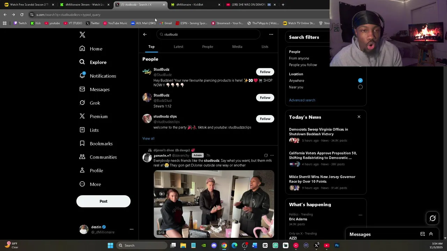Open the post's three-dot more menu
Screen dimensions: 447x251
click(272, 155)
